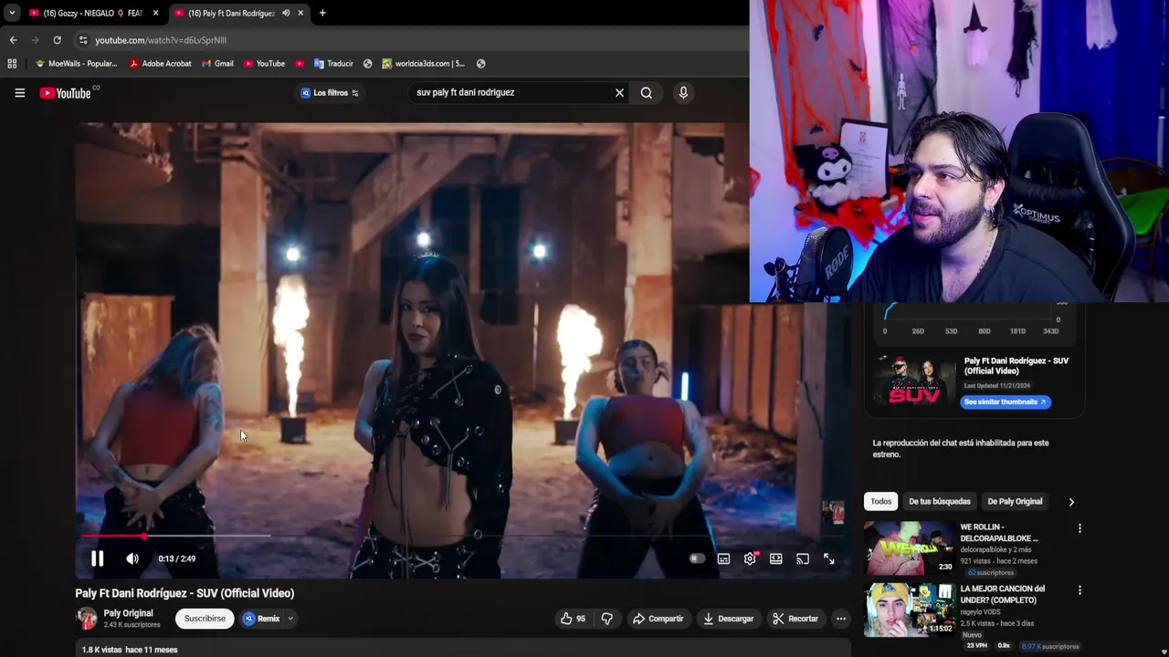Open the video title 'Paly Ft Dani Rodríguez - SUV'

pyautogui.click(x=184, y=593)
